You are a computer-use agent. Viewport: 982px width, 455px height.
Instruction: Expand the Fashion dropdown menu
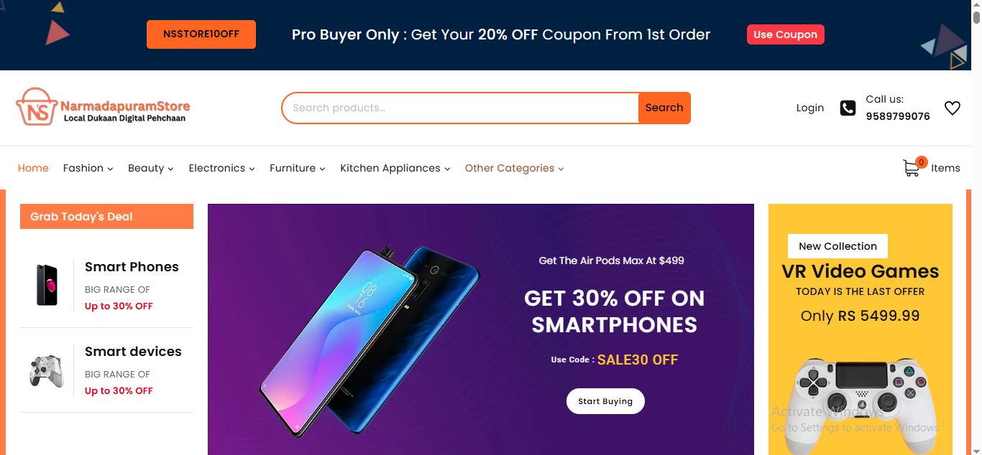(88, 168)
